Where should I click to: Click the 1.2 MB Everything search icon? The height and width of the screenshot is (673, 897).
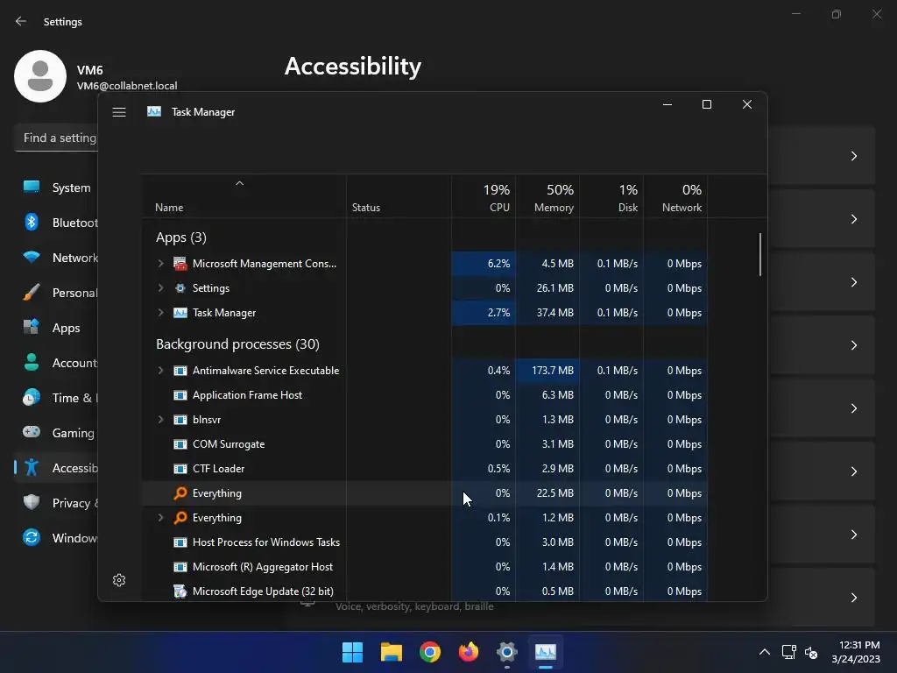tap(180, 518)
